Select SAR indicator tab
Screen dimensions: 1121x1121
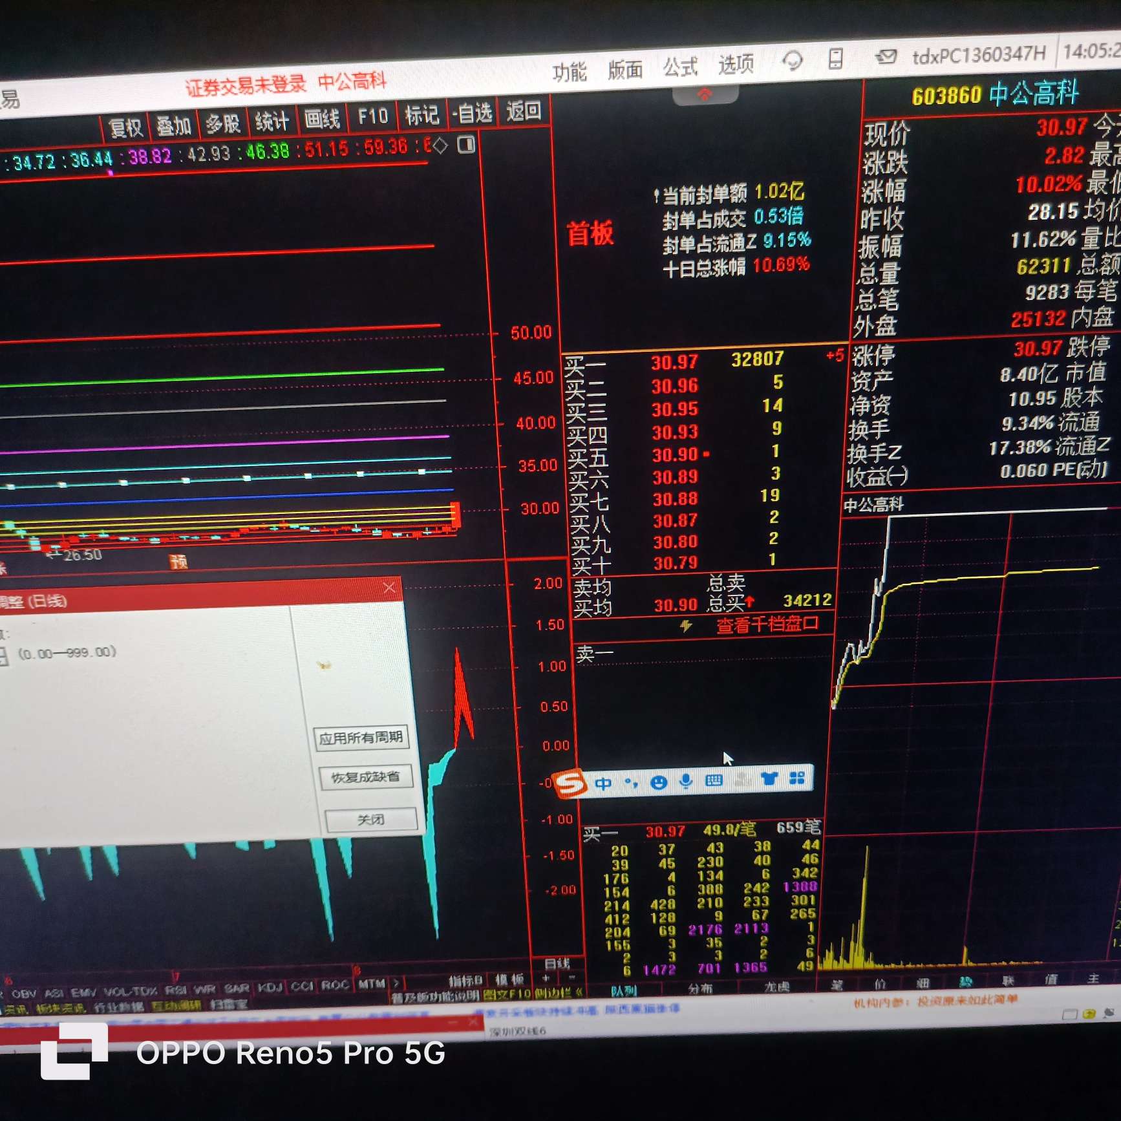pos(236,988)
